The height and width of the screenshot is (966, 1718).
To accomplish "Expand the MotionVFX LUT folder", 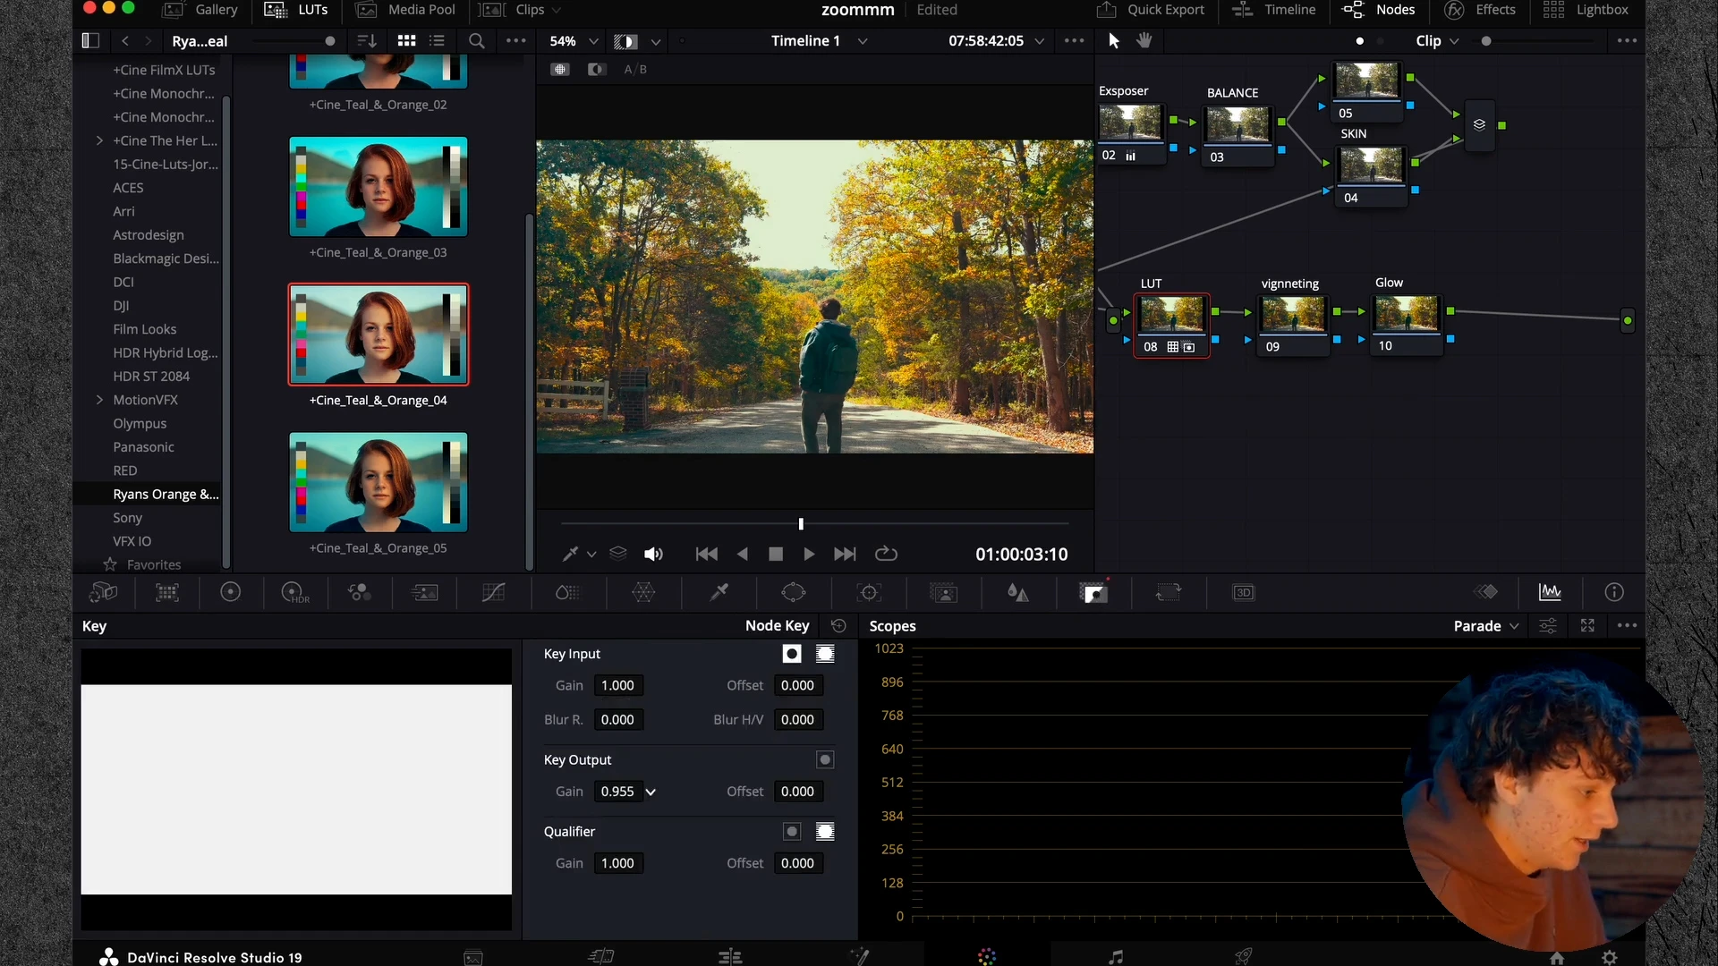I will coord(99,400).
